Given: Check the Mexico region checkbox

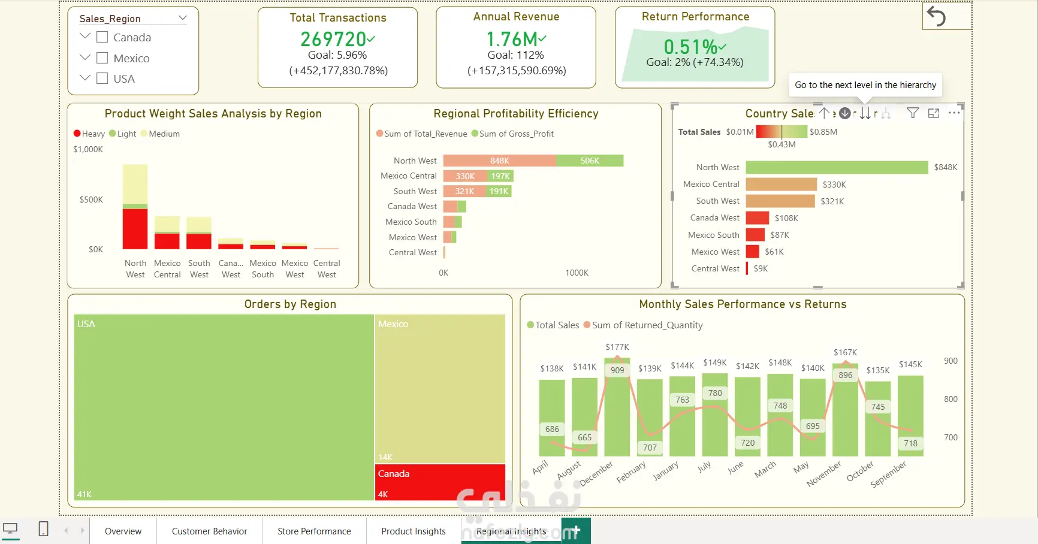Looking at the screenshot, I should tap(102, 58).
